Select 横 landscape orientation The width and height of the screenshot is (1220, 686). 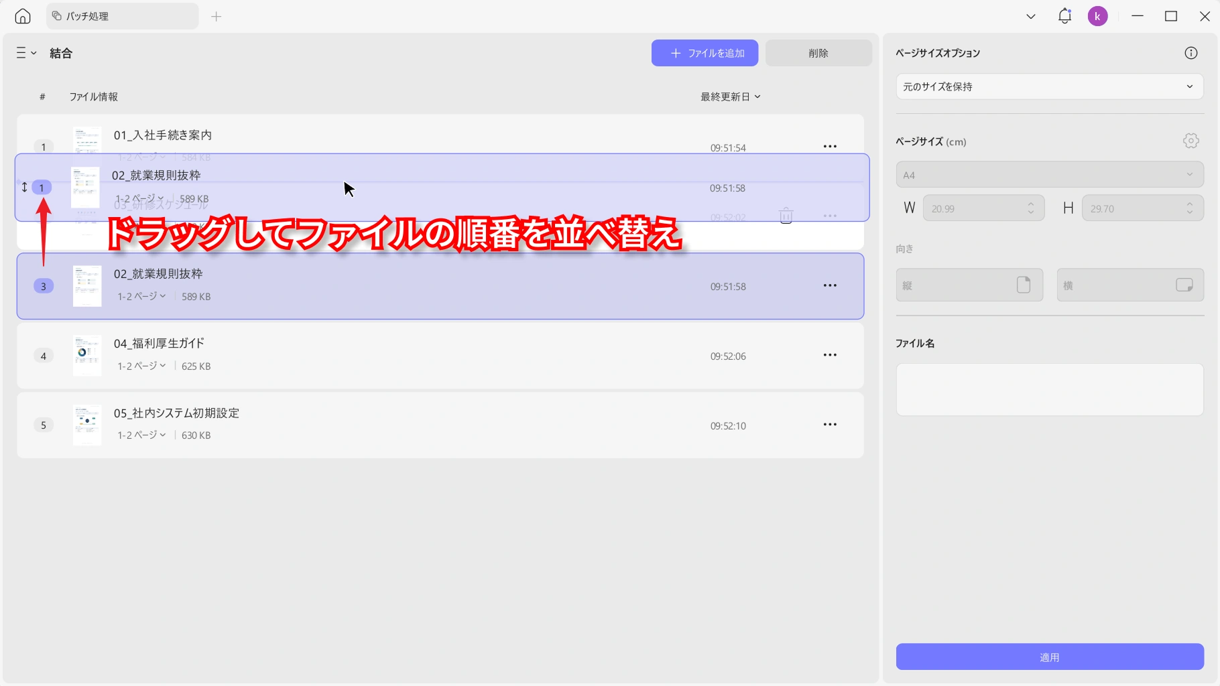(x=1130, y=285)
